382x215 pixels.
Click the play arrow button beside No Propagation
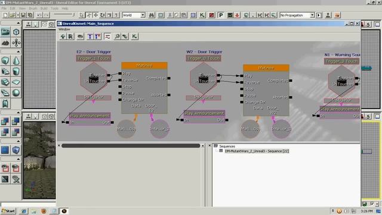[x=319, y=15]
